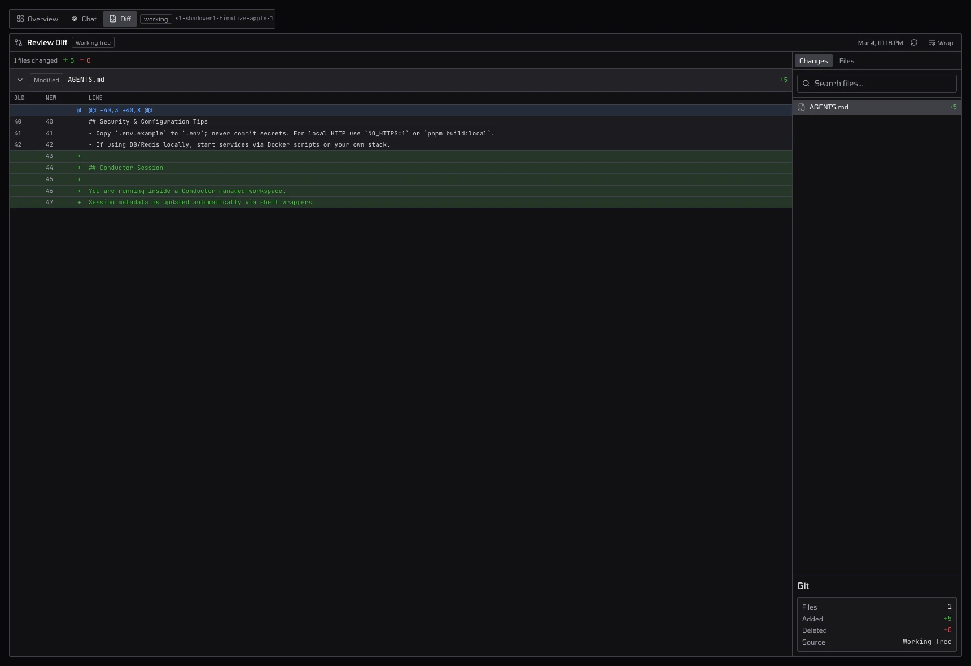Open the Overview tab

[37, 19]
